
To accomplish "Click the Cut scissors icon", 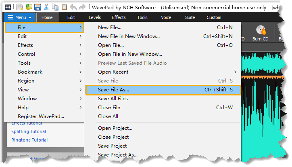I will (46, 7).
